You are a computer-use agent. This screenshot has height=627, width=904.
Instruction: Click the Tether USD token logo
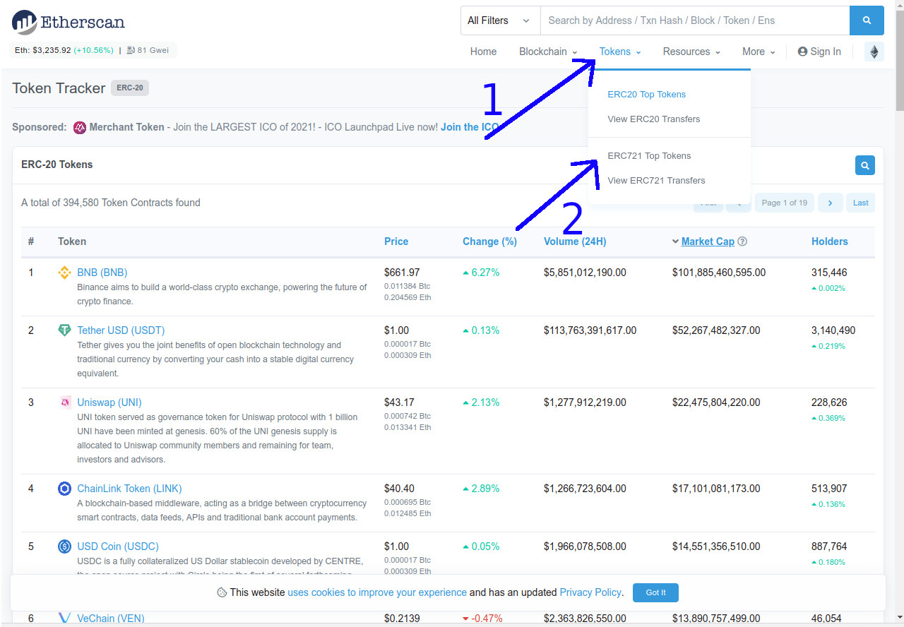pyautogui.click(x=64, y=330)
